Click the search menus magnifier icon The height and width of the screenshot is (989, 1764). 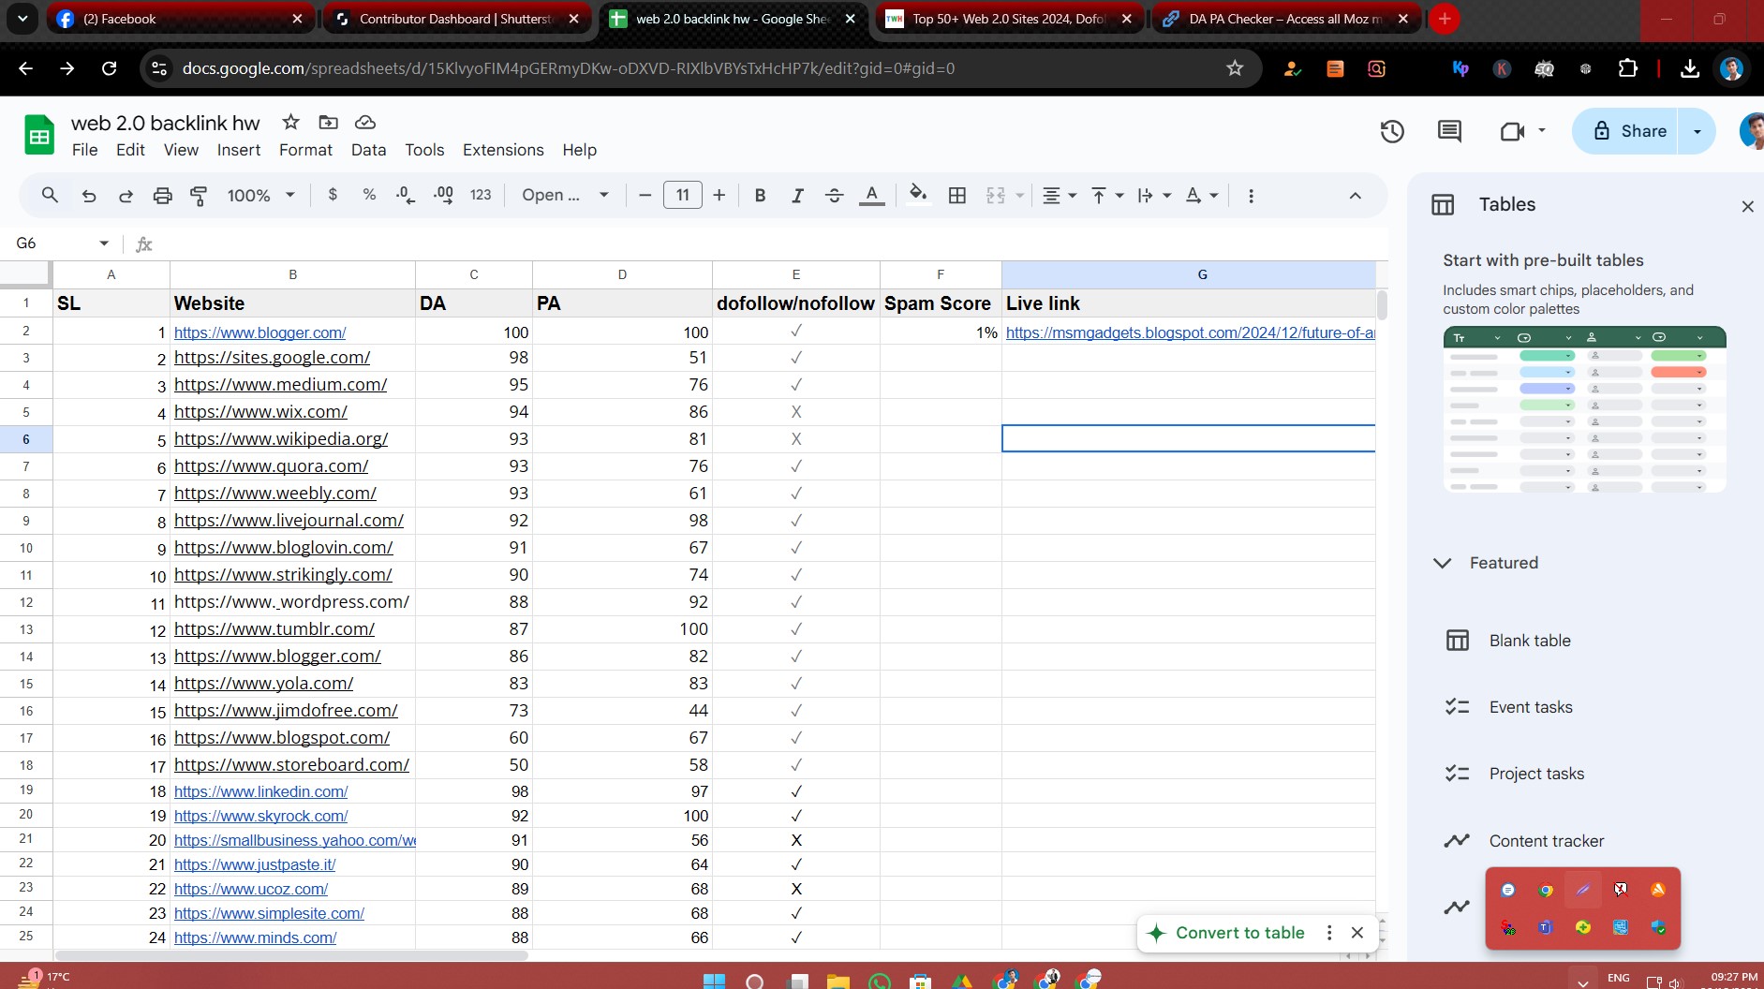coord(50,195)
